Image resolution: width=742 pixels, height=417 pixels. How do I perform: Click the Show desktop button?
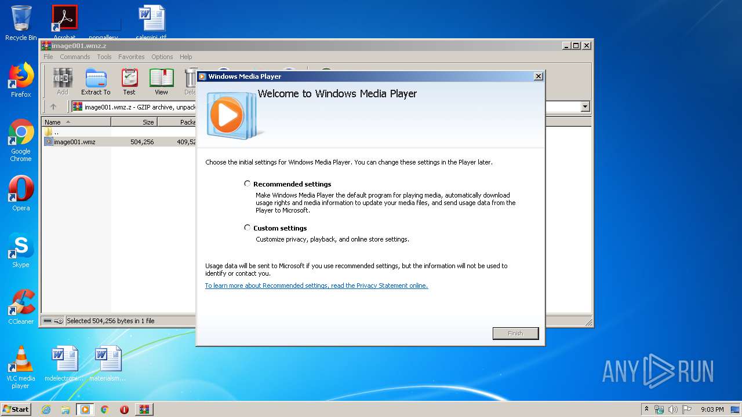[736, 409]
